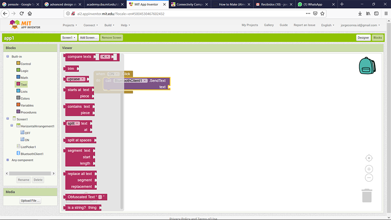Click the Blocks panel horizontal scrollbar
391x220 pixels.
pyautogui.click(x=30, y=174)
